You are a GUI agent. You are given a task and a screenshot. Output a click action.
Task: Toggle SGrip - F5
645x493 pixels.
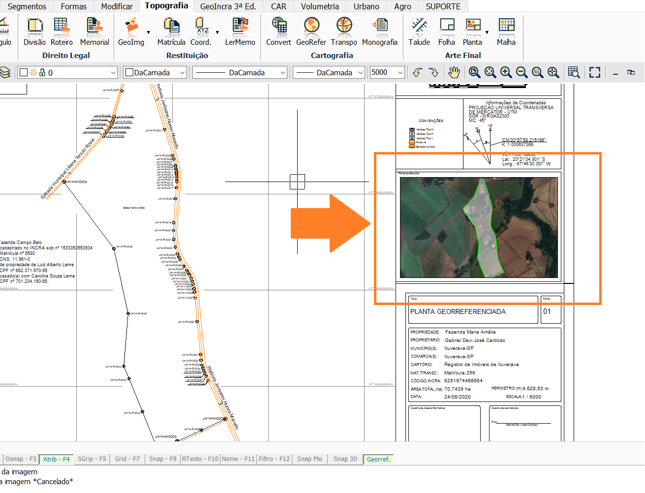92,459
